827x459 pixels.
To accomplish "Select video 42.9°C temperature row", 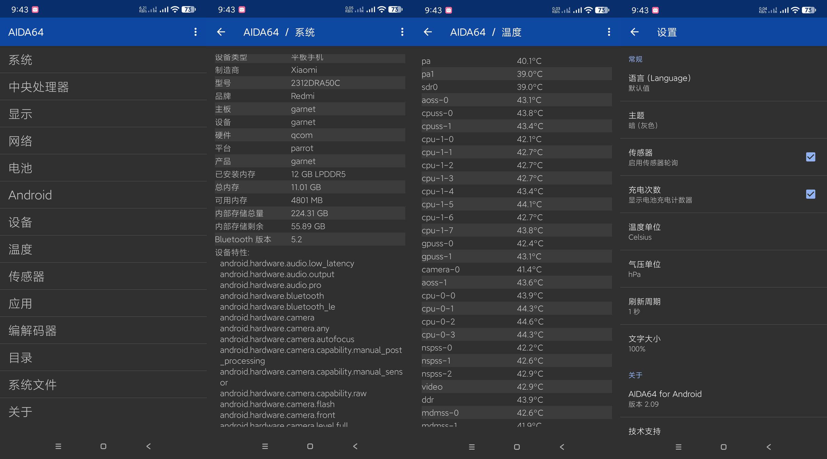I will [x=517, y=387].
